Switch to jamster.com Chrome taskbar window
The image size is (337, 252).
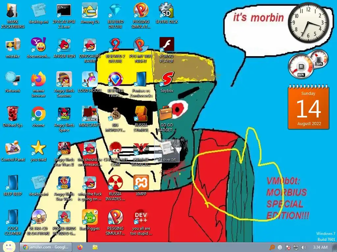[x=45, y=247]
